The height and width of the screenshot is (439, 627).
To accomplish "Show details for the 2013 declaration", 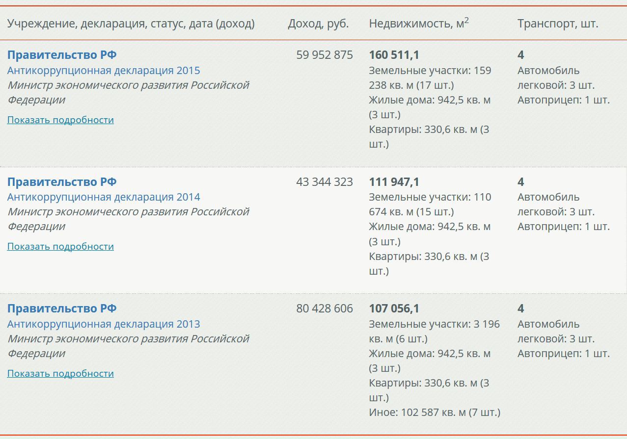I will click(60, 373).
